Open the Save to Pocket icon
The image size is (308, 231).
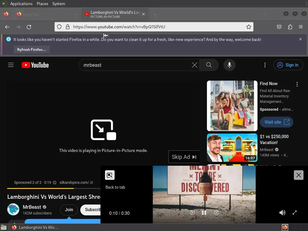tap(279, 27)
